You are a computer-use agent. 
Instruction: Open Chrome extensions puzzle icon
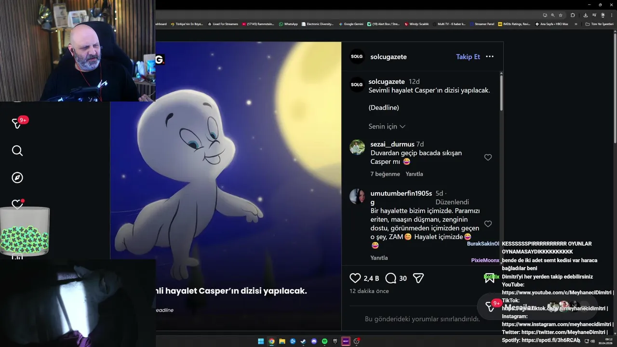tap(573, 15)
